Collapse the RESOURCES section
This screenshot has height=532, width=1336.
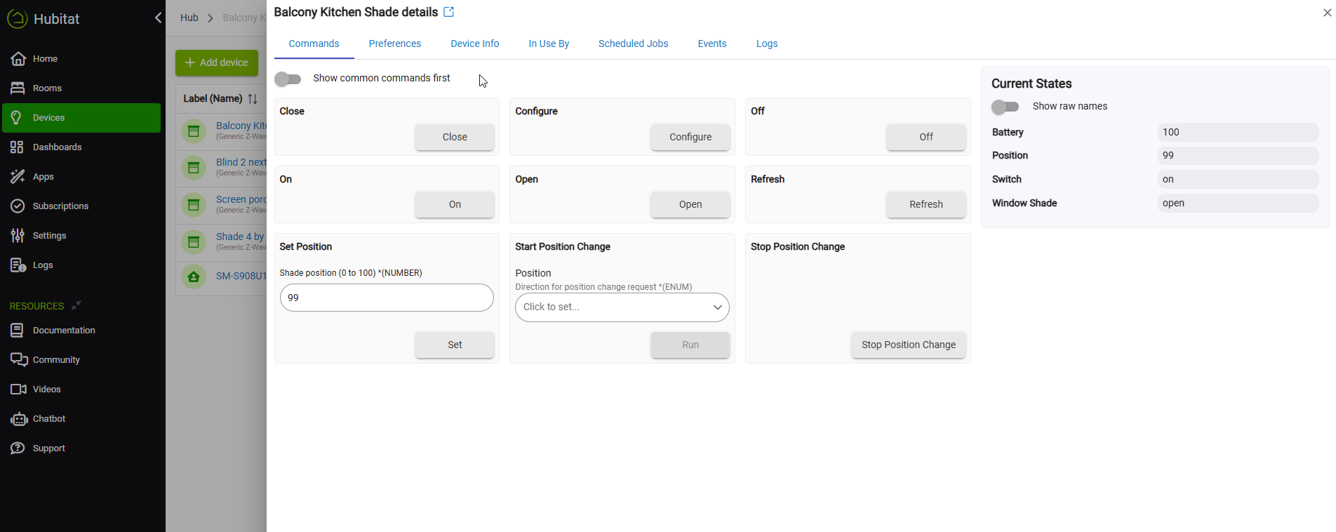pos(76,305)
